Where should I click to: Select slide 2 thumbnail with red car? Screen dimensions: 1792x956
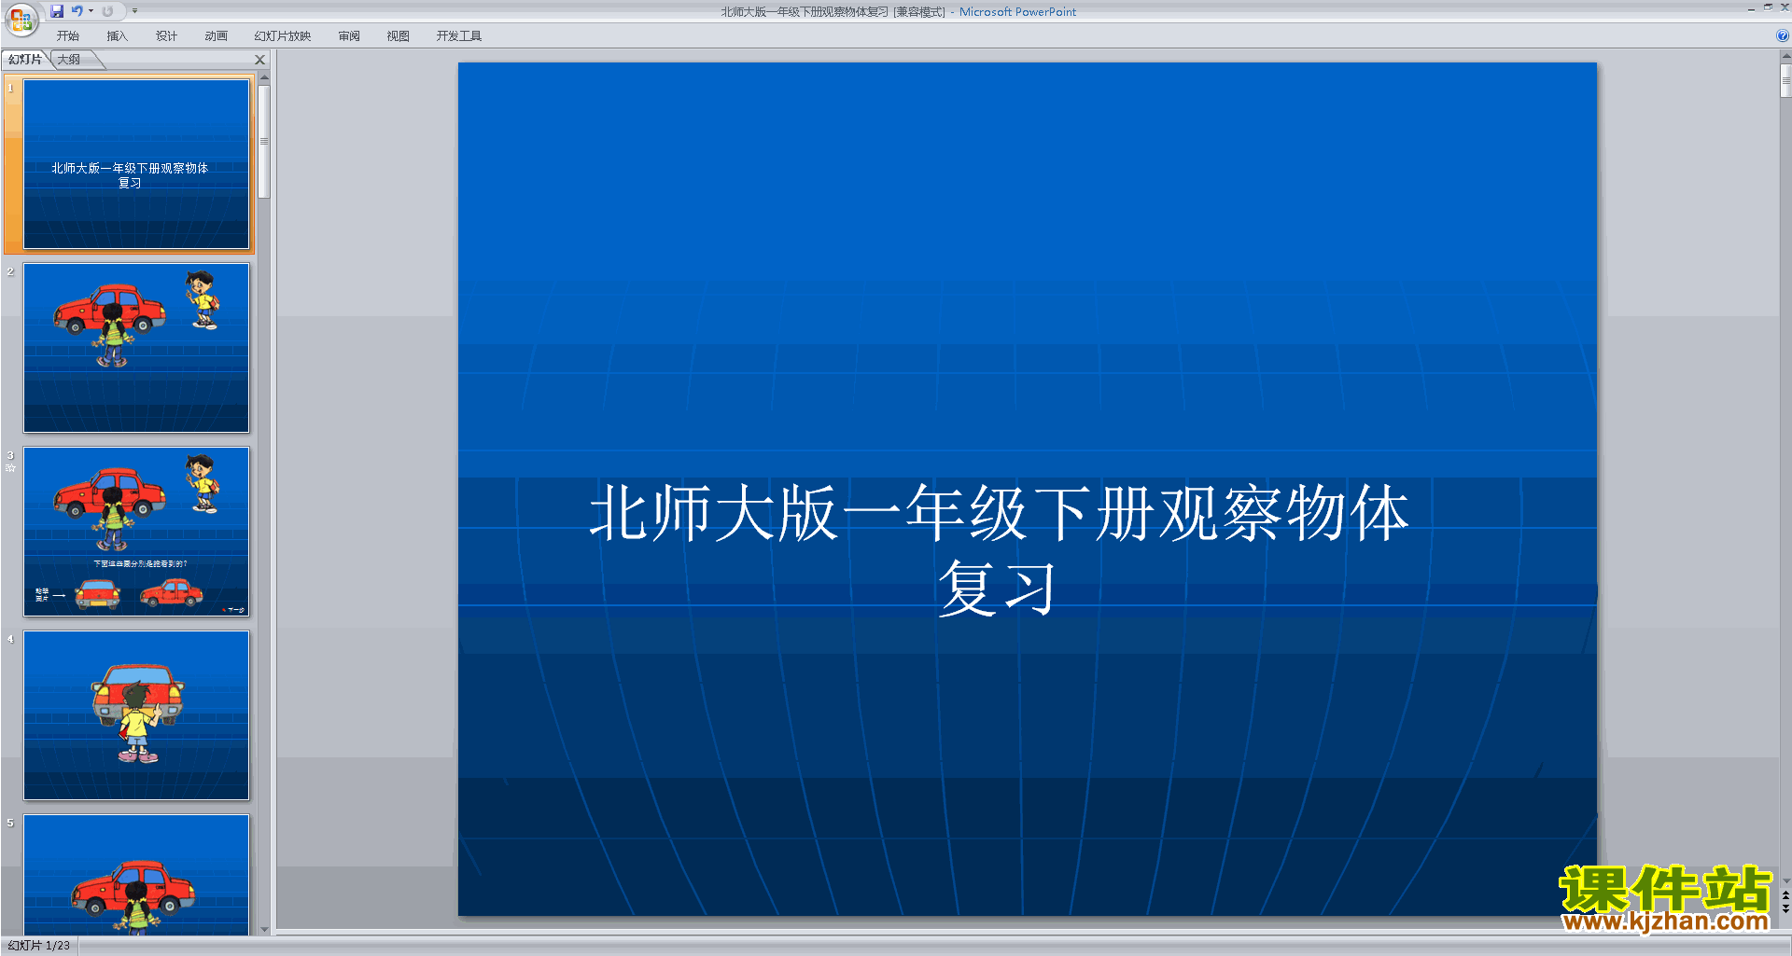point(136,348)
